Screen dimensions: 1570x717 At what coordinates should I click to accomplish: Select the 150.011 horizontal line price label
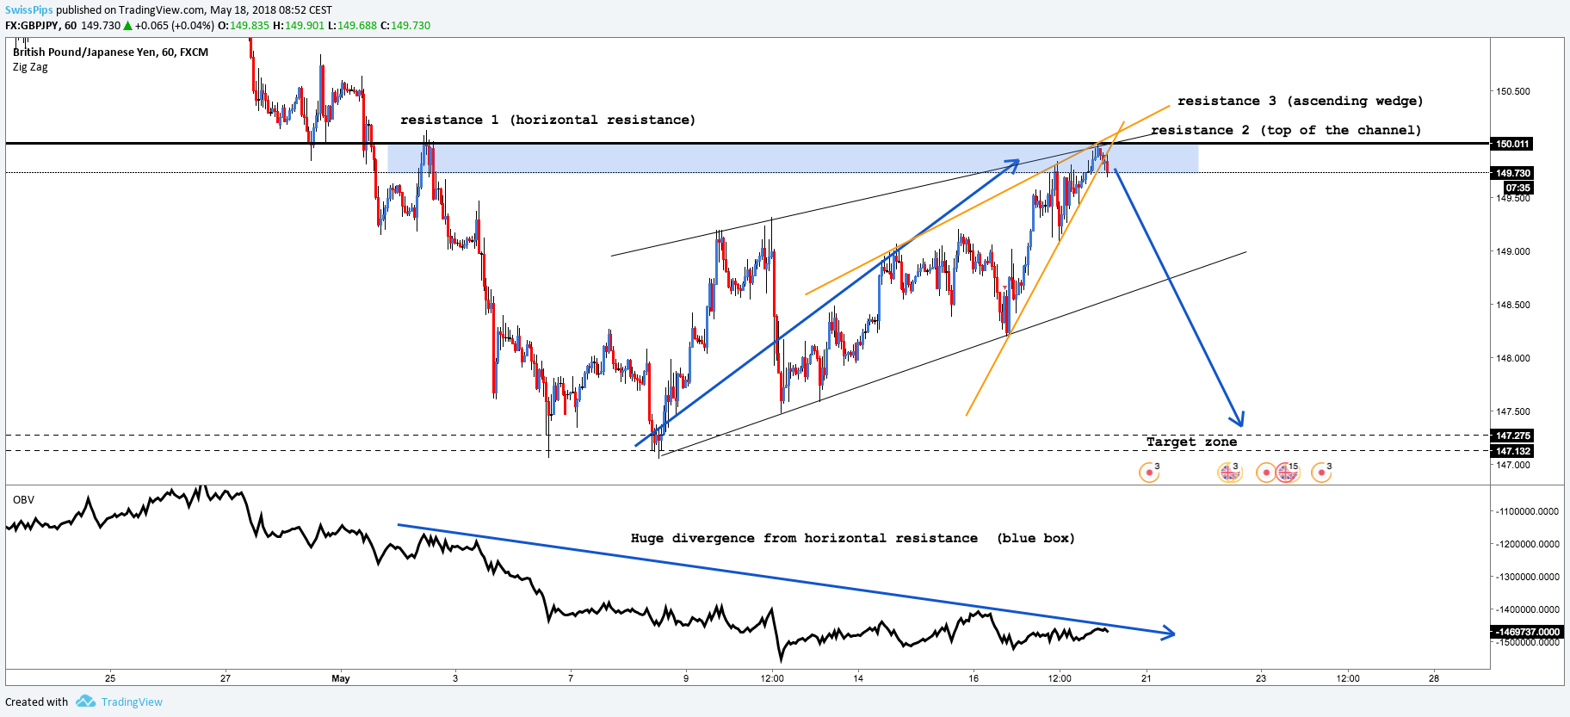pyautogui.click(x=1512, y=144)
